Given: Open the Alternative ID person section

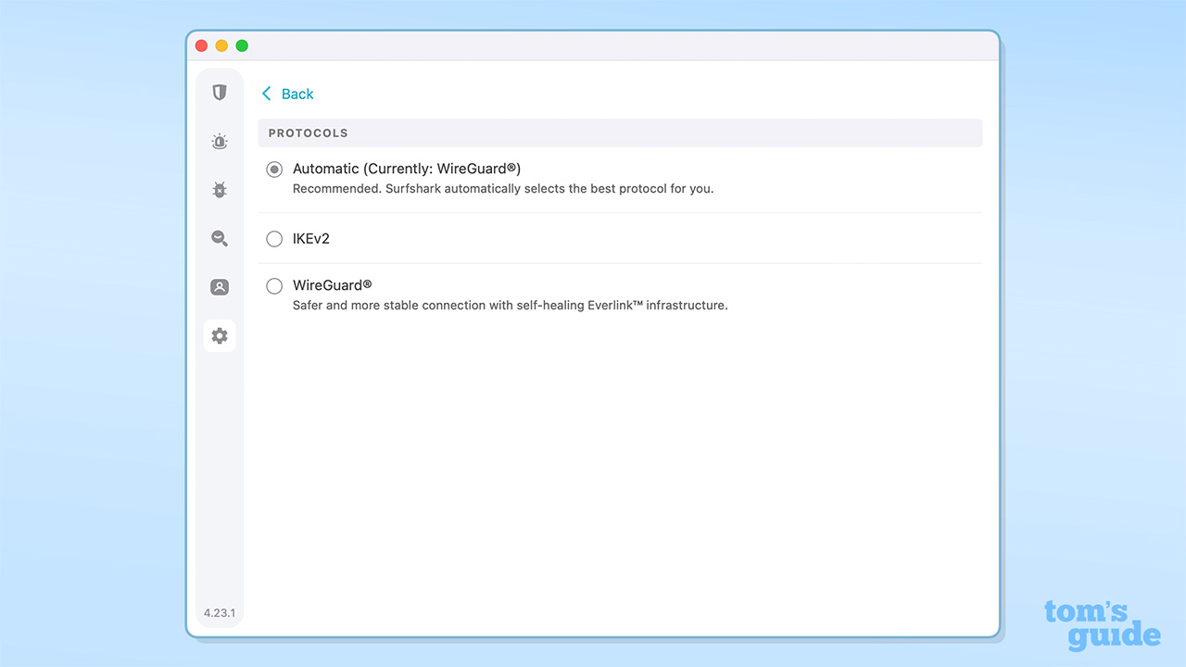Looking at the screenshot, I should tap(220, 286).
